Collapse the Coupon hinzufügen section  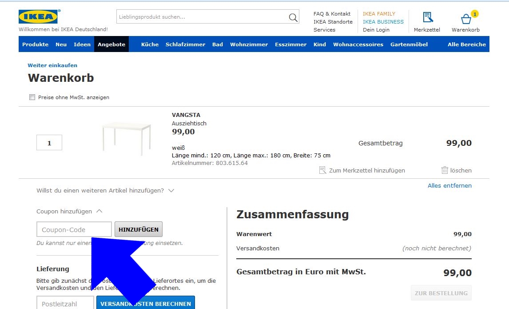pos(69,211)
